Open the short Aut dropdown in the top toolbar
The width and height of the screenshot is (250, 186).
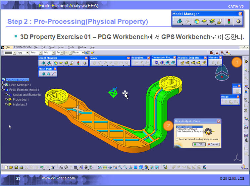click(x=62, y=53)
